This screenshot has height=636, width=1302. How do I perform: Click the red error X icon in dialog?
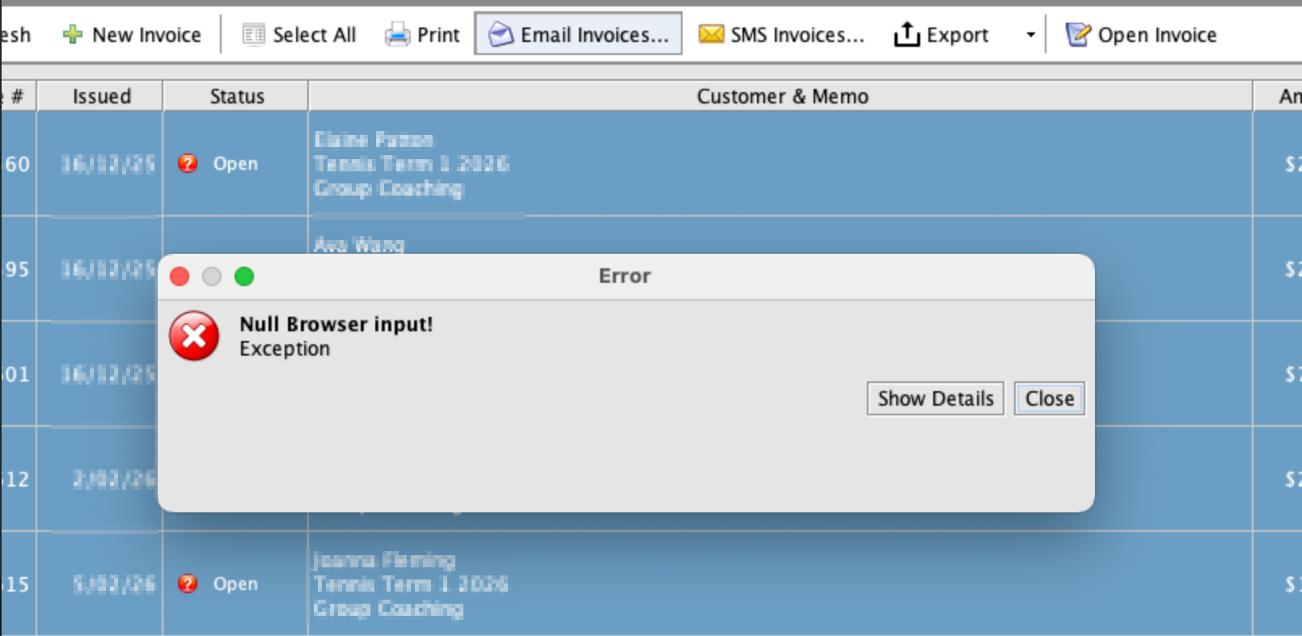pos(194,336)
